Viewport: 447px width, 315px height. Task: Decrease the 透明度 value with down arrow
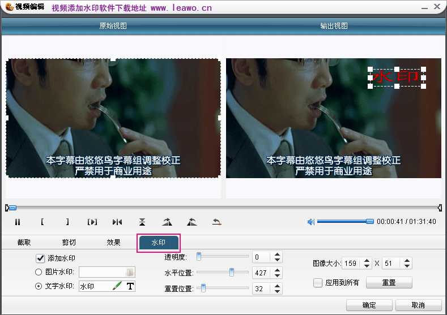[277, 260]
